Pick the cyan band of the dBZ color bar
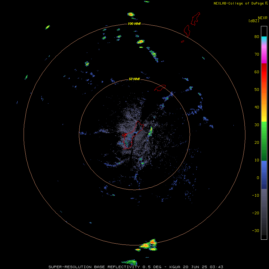Image resolution: width=269 pixels, height=269 pixels. 264,39
